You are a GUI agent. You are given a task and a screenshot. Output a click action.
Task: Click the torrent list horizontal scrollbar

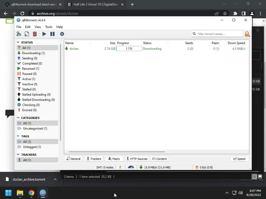117,152
